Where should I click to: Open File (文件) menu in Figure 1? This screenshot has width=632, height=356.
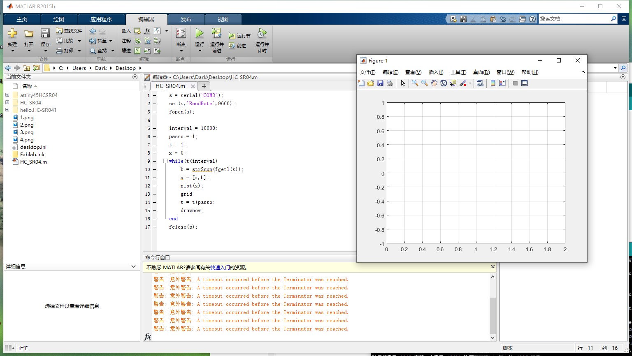(368, 72)
